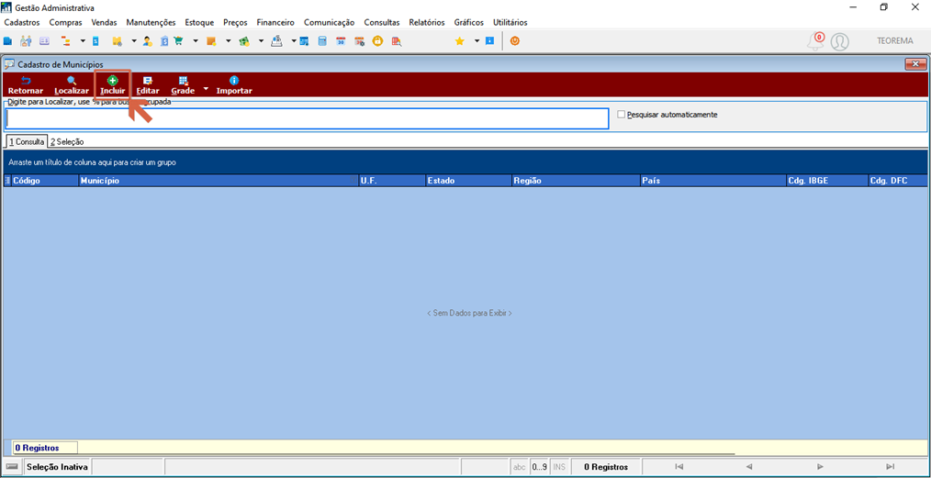Click the calendar 30 toolbar icon
Viewport: 931px width, 478px height.
click(x=341, y=41)
